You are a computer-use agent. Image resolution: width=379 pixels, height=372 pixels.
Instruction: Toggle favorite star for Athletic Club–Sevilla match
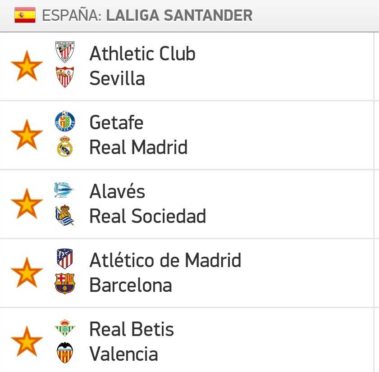click(x=27, y=66)
